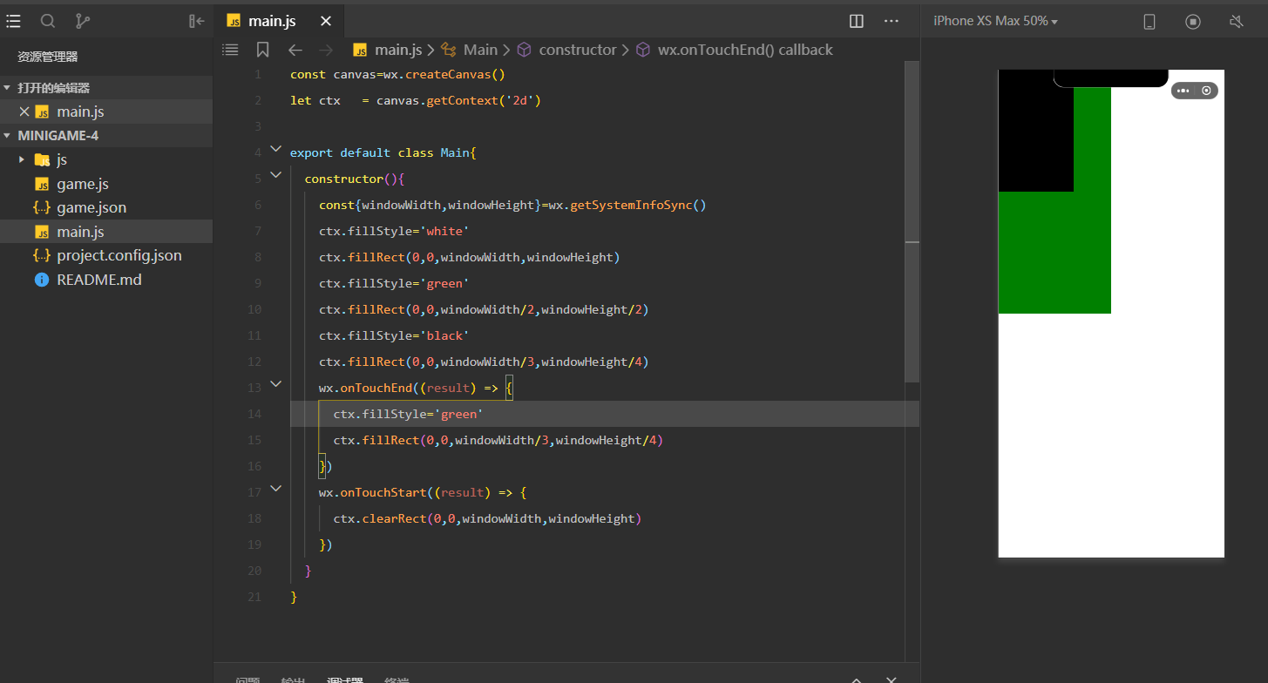The height and width of the screenshot is (683, 1268).
Task: Fold the constructor block at line 5
Action: pos(276,175)
